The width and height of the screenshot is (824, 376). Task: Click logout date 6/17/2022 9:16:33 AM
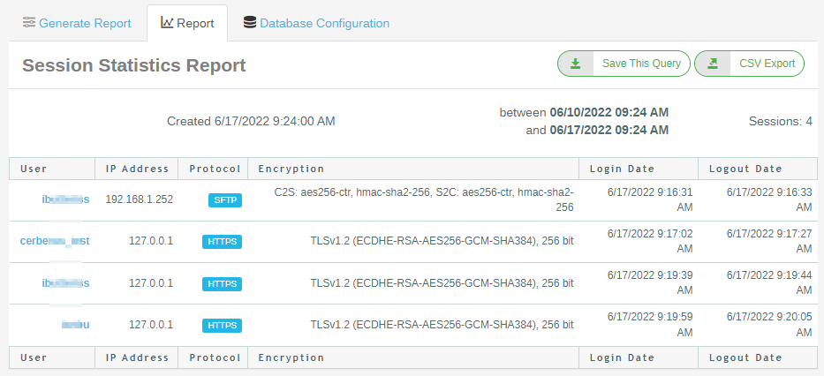pos(769,200)
